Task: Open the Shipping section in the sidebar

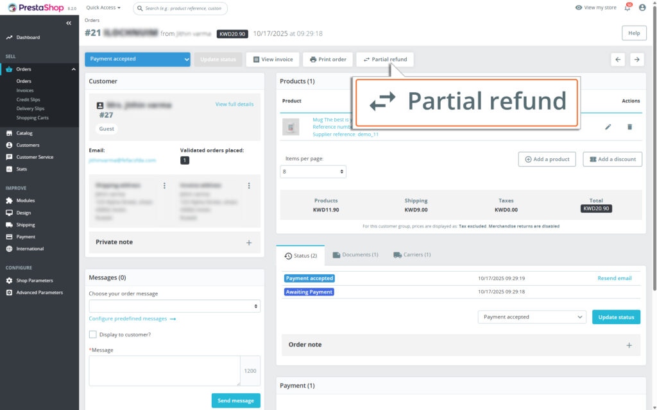Action: point(24,224)
